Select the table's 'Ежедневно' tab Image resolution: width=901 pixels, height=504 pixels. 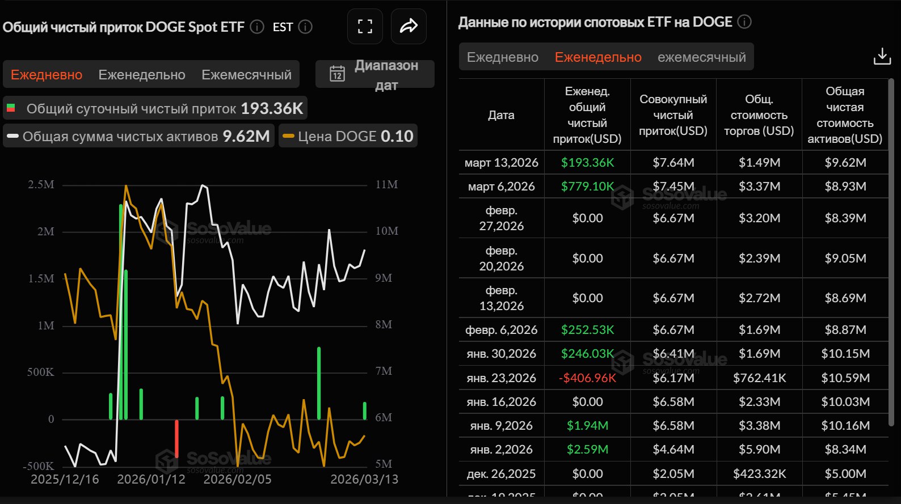(503, 57)
